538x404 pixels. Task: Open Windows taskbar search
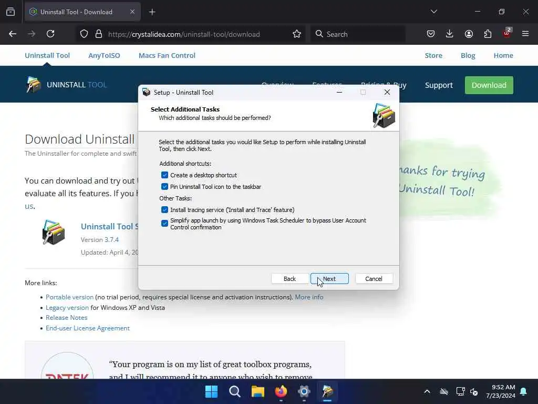(x=235, y=391)
